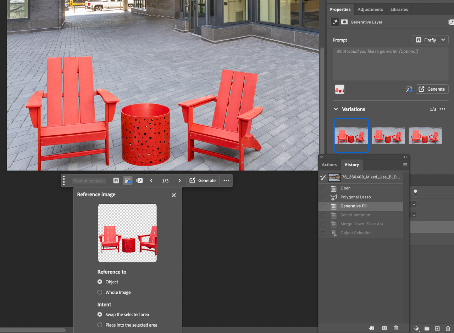Viewport: 454px width, 333px height.
Task: Select the first variation thumbnail
Action: [351, 136]
